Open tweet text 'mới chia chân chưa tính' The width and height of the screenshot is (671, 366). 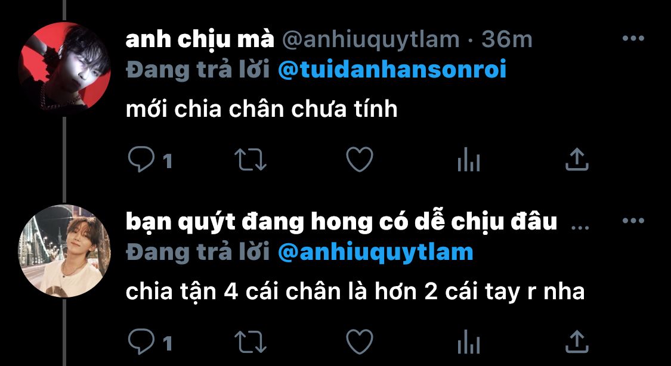tap(261, 110)
